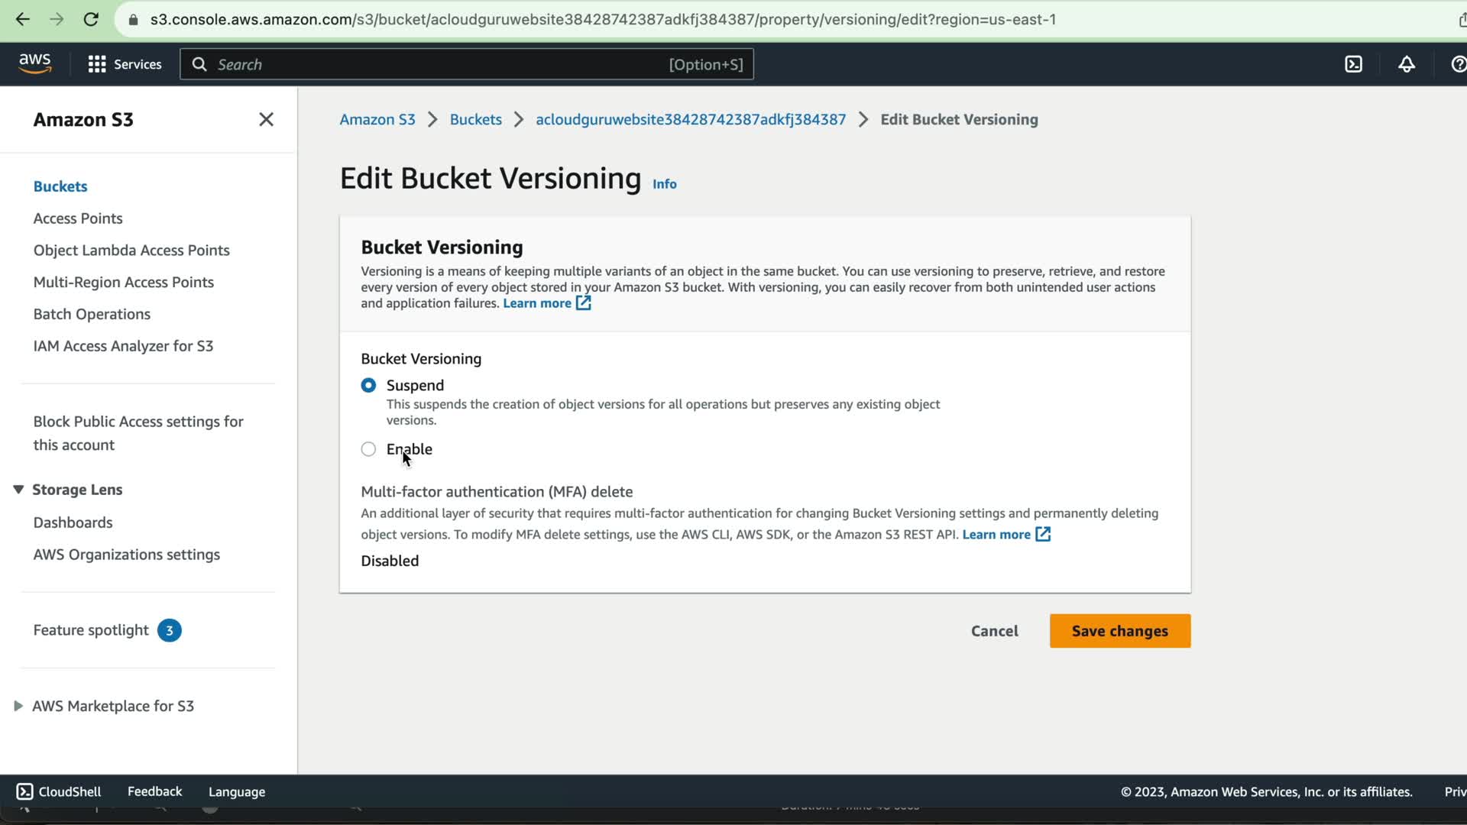Click the AWS logo home icon

35,63
